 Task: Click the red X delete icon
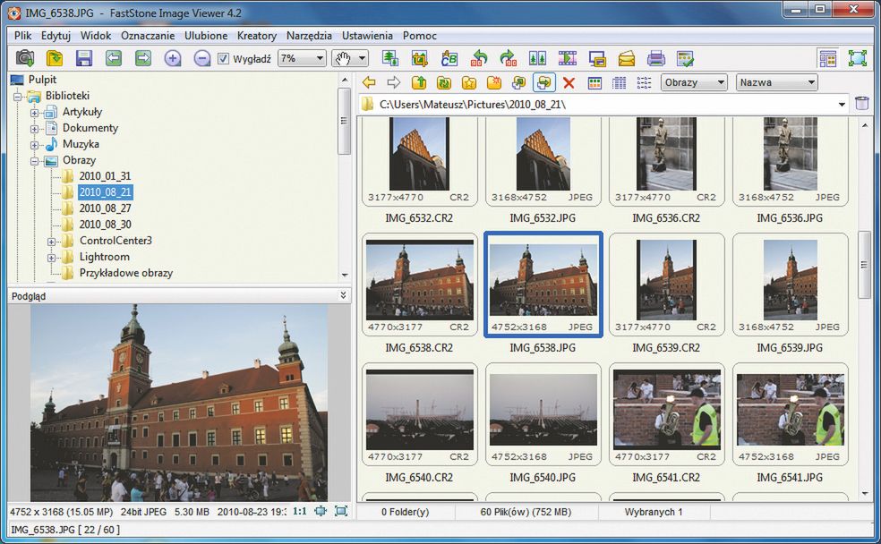(569, 83)
